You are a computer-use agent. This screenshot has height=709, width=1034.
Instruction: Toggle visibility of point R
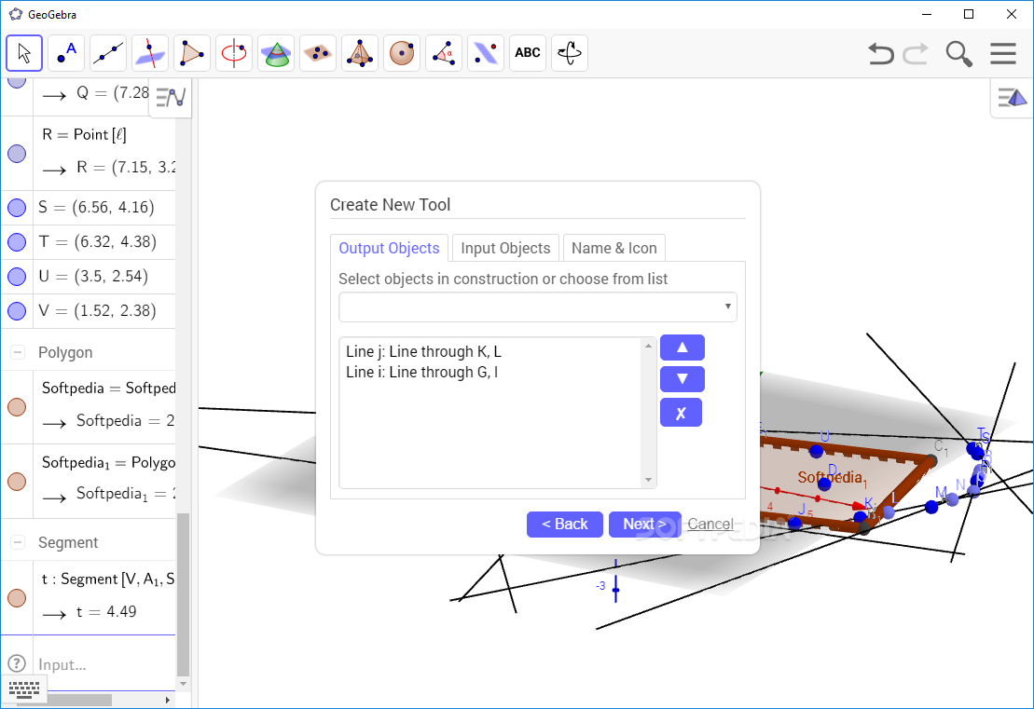(x=17, y=154)
